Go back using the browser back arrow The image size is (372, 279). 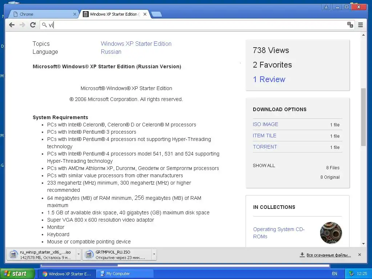tap(12, 25)
